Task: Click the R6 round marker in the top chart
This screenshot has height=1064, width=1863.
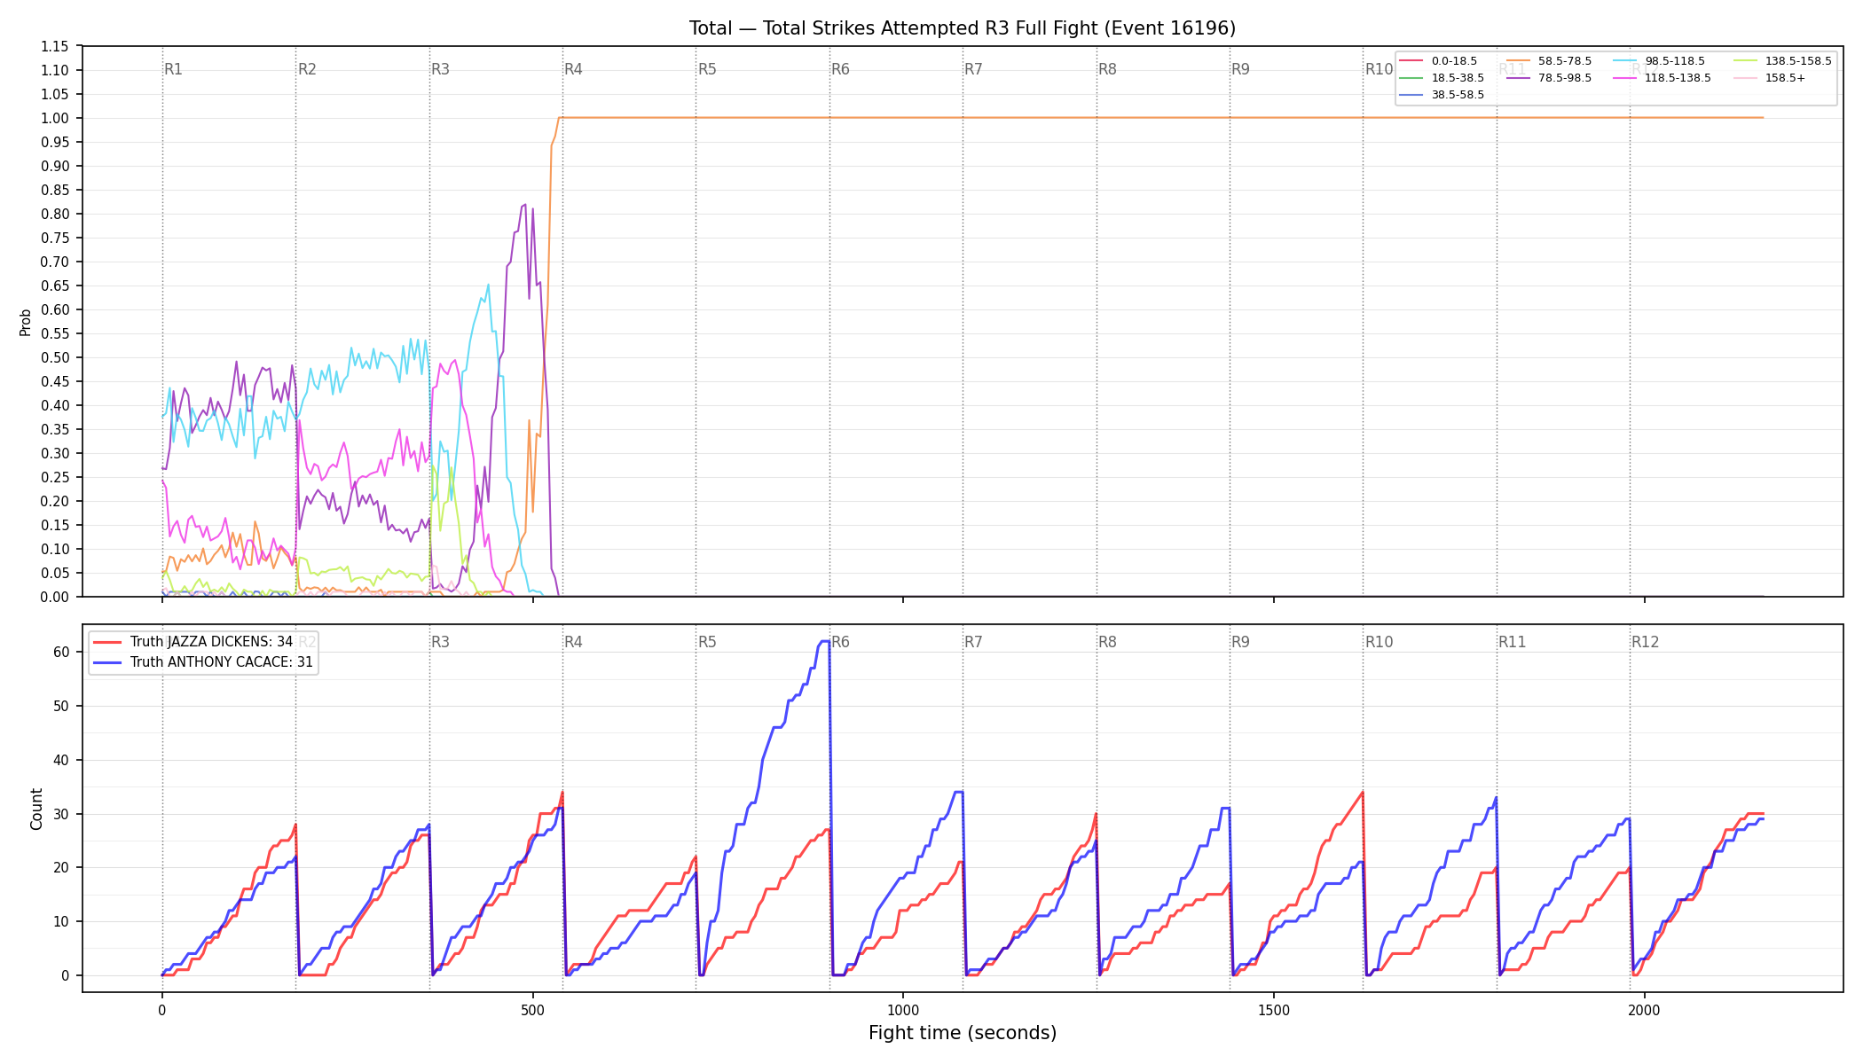Action: [840, 69]
